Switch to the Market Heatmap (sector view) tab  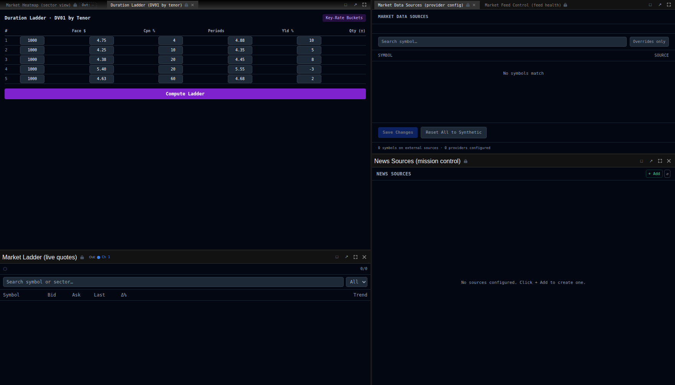pos(38,5)
